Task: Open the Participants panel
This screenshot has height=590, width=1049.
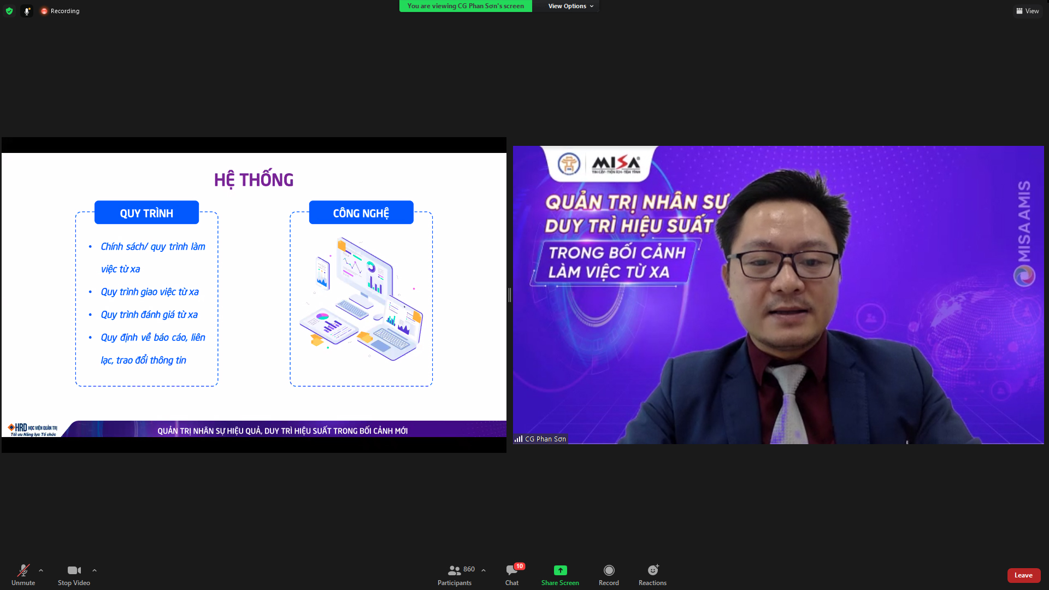Action: pos(455,575)
